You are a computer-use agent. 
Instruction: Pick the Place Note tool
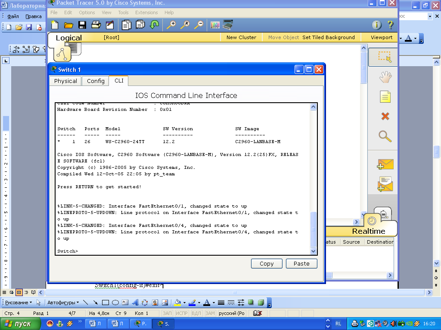pos(385,97)
